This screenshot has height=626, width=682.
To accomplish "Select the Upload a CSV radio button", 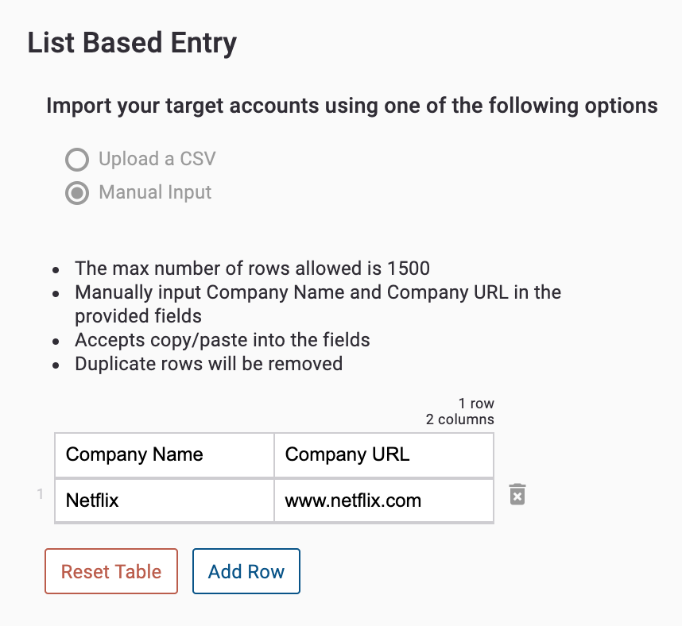I will [77, 160].
